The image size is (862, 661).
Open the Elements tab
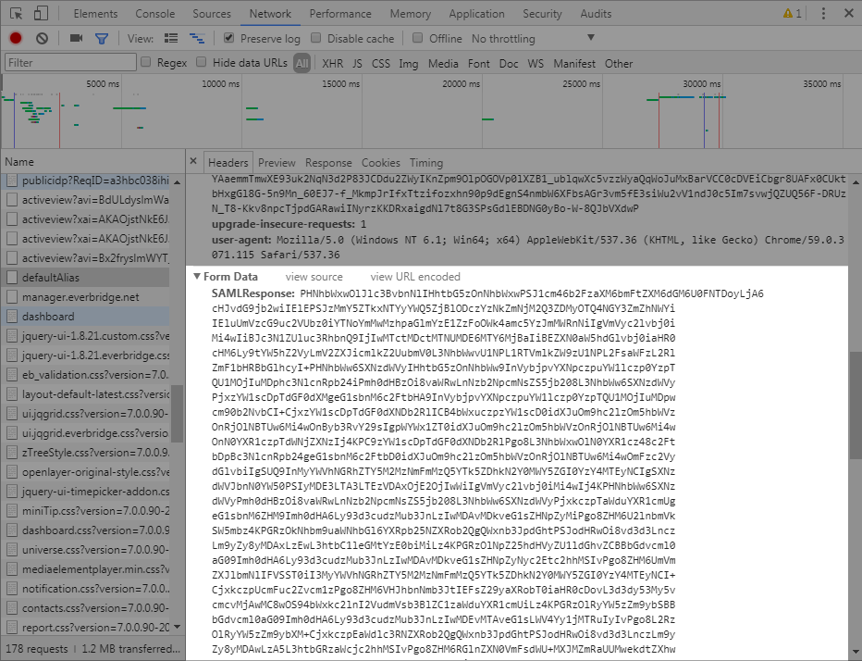pyautogui.click(x=95, y=14)
